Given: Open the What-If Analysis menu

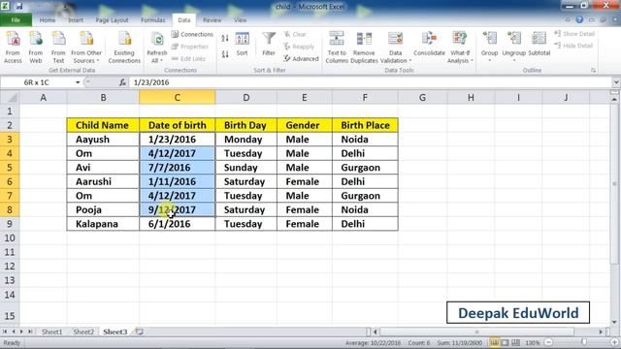Looking at the screenshot, I should (x=459, y=48).
